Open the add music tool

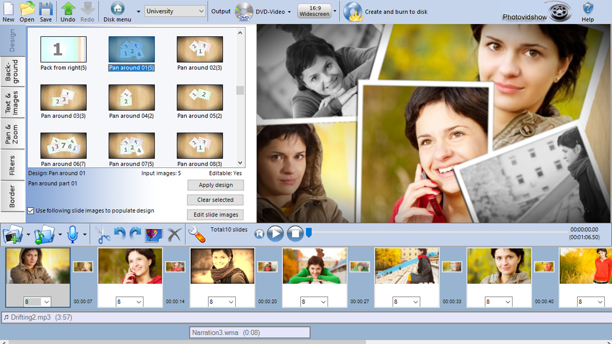pos(44,234)
